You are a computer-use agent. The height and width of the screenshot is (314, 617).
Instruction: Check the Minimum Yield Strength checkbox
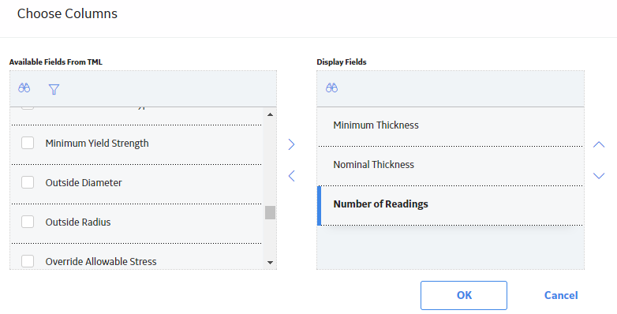pyautogui.click(x=28, y=143)
